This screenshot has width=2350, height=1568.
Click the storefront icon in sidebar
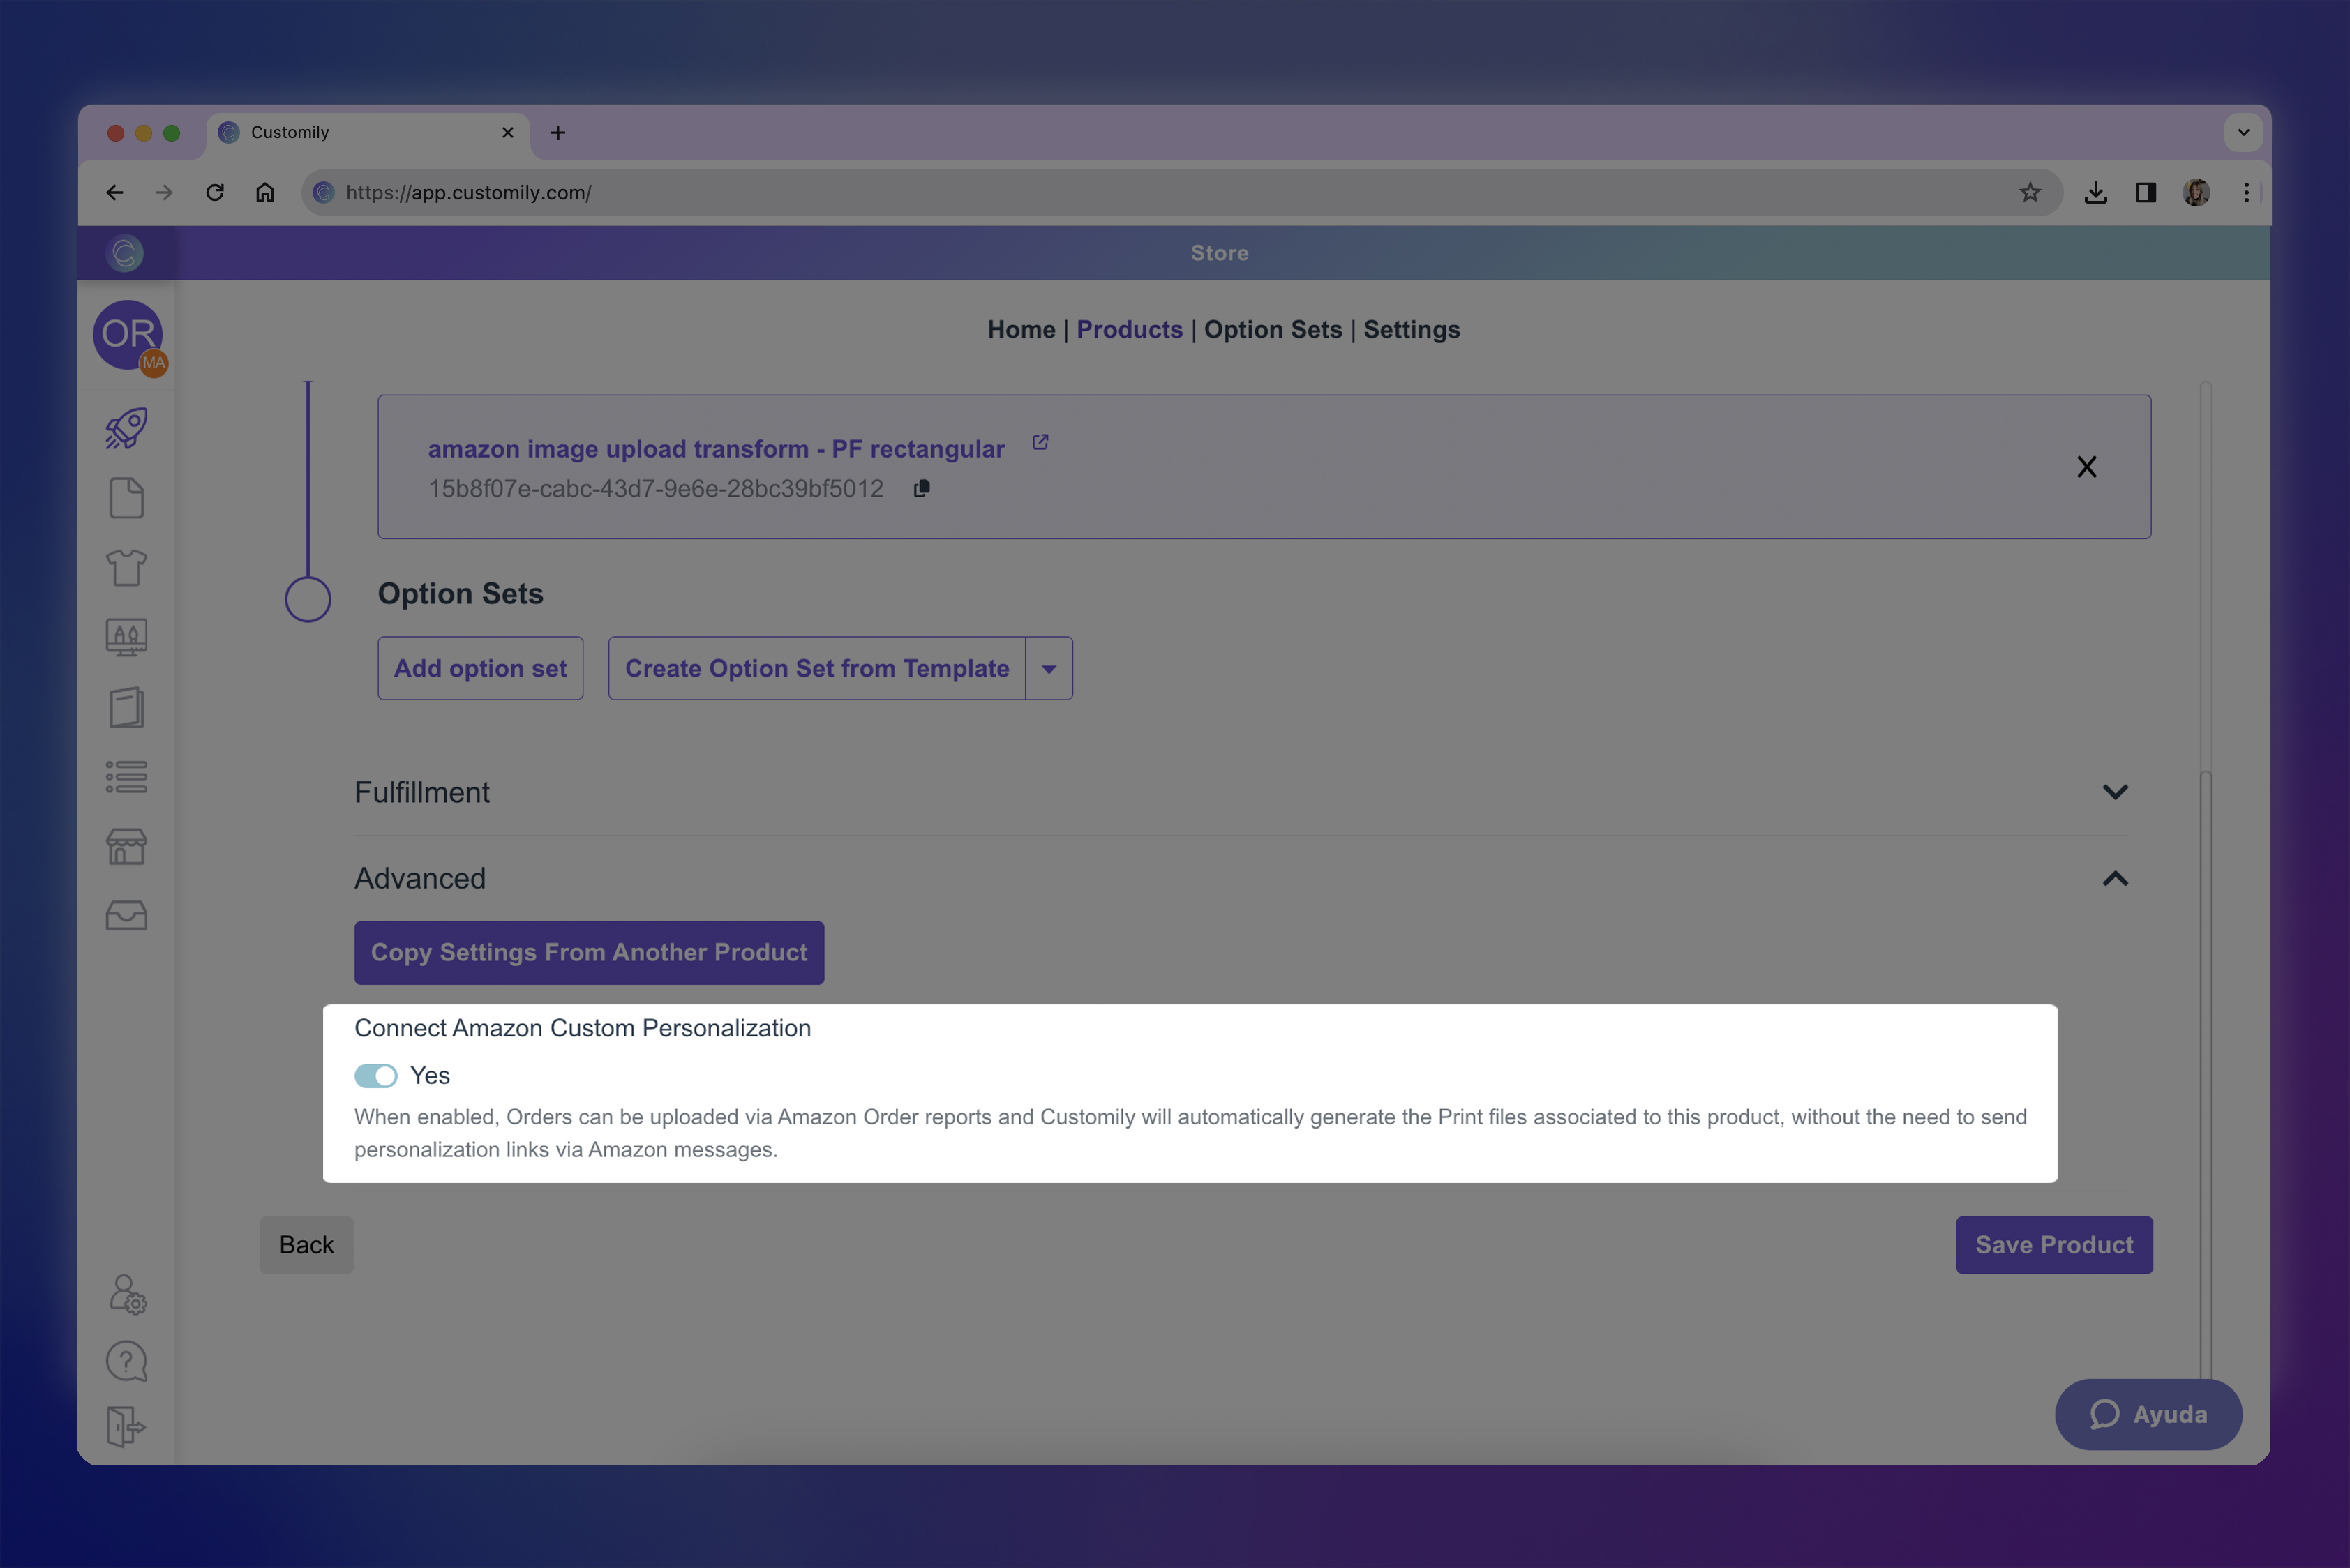(126, 846)
